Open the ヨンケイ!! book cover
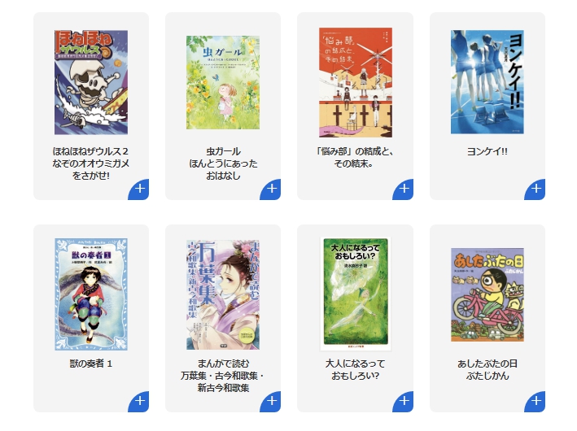Screen dimensions: 577x431 click(x=487, y=82)
